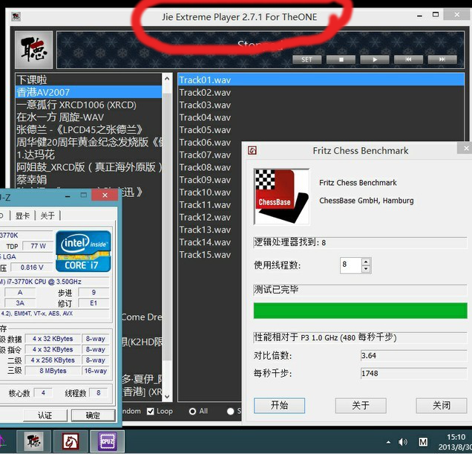This screenshot has width=472, height=454.
Task: Click the album list scroll-up arrow
Action: (167, 79)
